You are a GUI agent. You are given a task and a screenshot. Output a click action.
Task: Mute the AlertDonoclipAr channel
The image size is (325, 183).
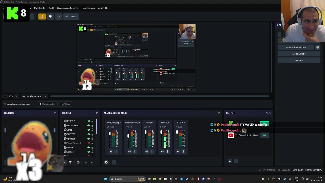[x=111, y=151]
